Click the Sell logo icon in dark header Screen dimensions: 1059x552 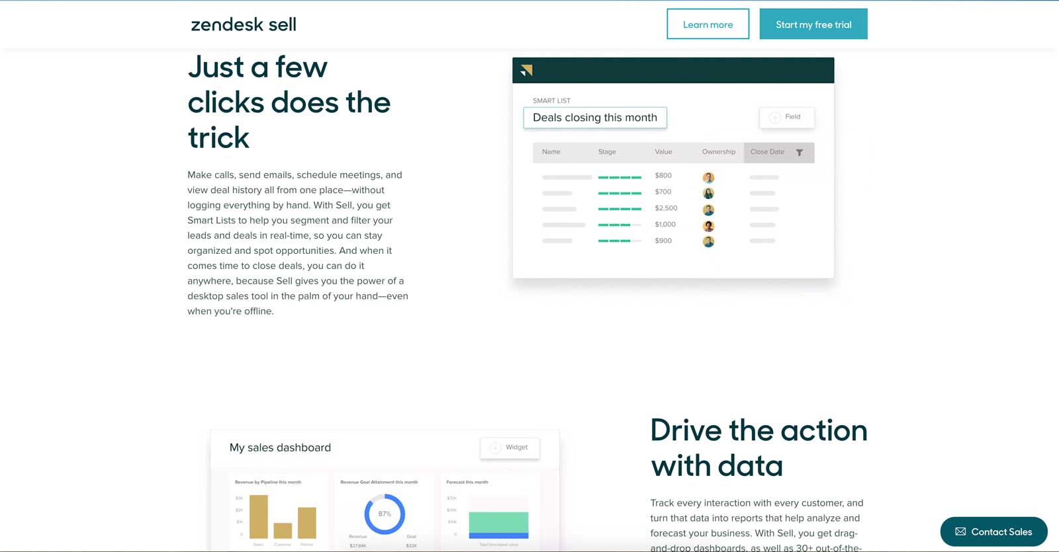coord(527,70)
